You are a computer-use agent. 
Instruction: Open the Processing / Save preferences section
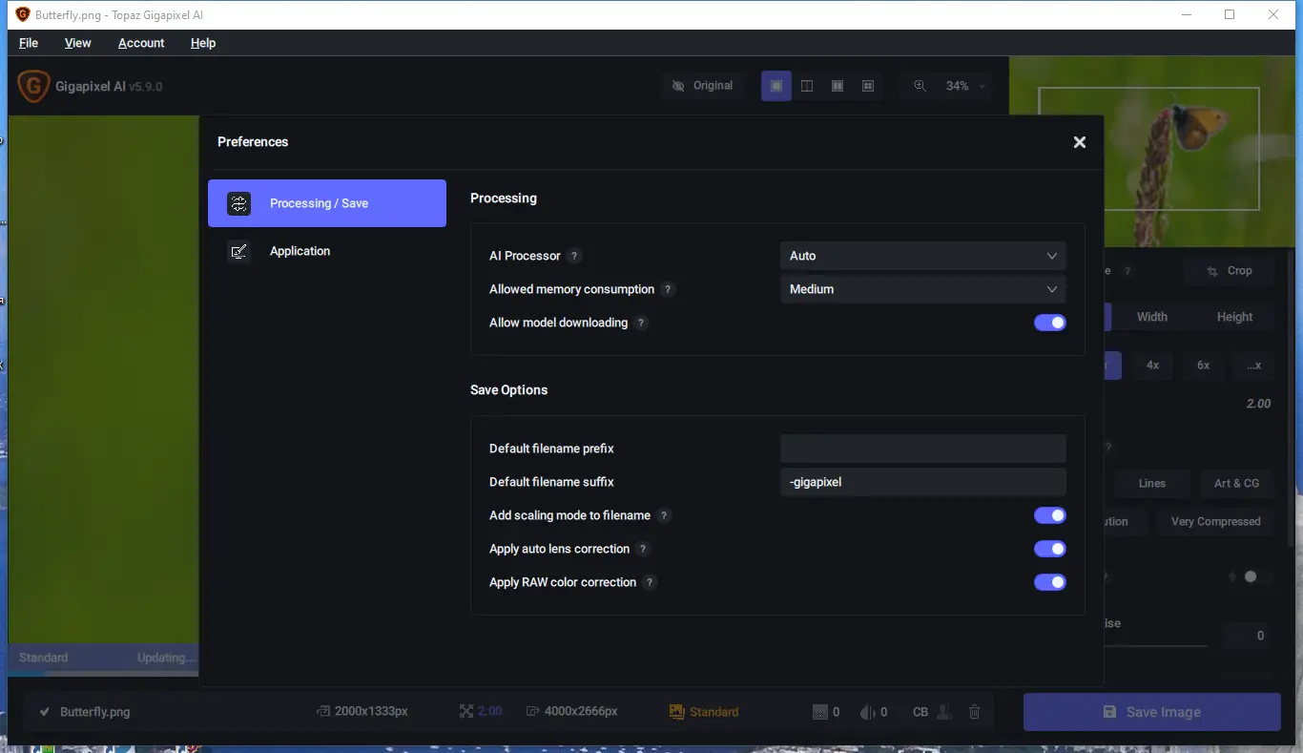pos(327,203)
